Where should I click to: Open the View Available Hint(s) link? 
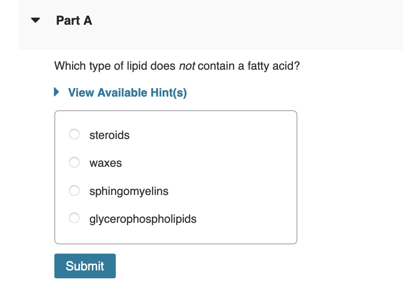click(x=127, y=93)
